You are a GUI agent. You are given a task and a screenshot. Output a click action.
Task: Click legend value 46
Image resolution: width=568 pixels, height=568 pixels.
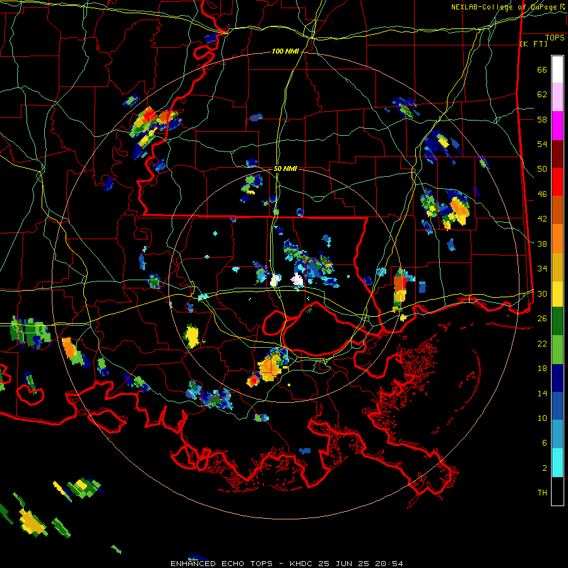pyautogui.click(x=542, y=194)
